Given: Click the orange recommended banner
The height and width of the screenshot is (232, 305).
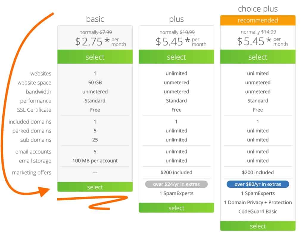Looking at the screenshot, I should (x=258, y=20).
